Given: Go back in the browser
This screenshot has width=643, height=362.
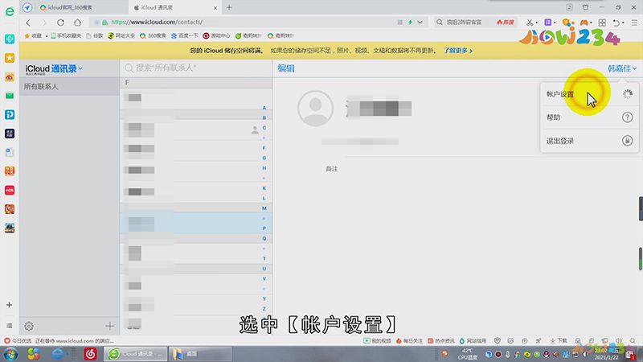Looking at the screenshot, I should 28,23.
